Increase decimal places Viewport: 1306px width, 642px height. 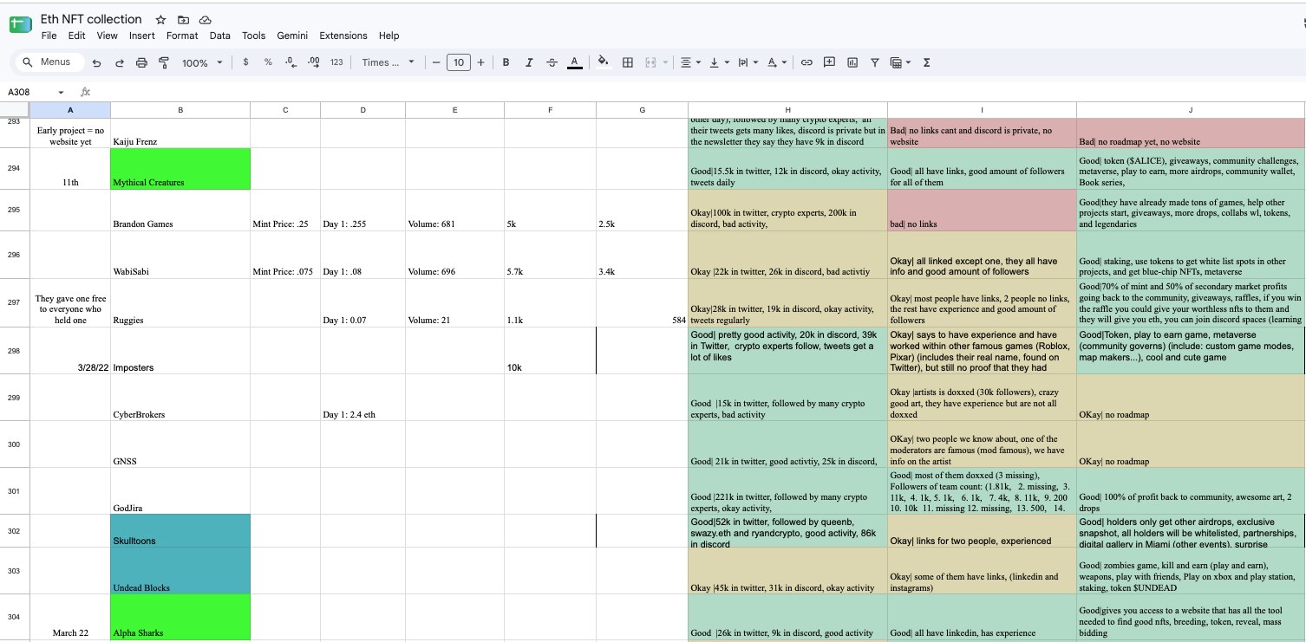(314, 62)
